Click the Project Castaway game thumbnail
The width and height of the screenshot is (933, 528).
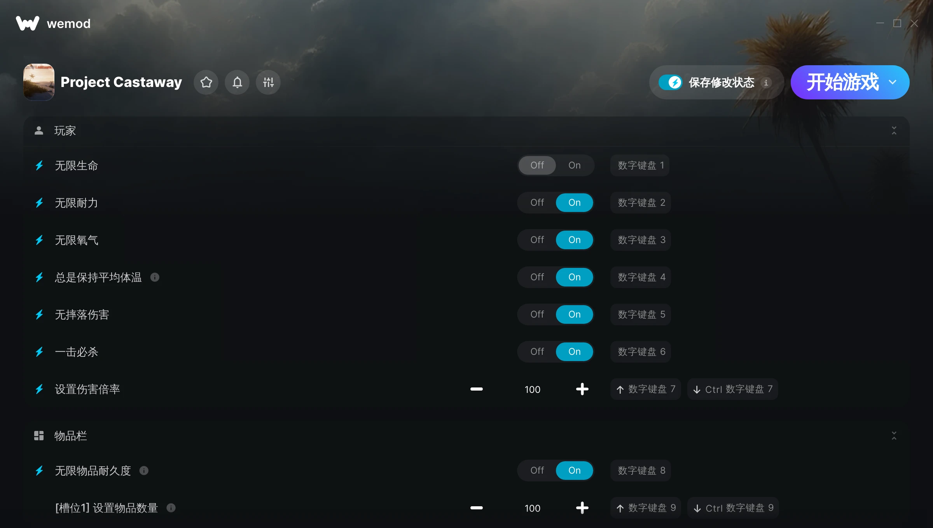coord(39,82)
